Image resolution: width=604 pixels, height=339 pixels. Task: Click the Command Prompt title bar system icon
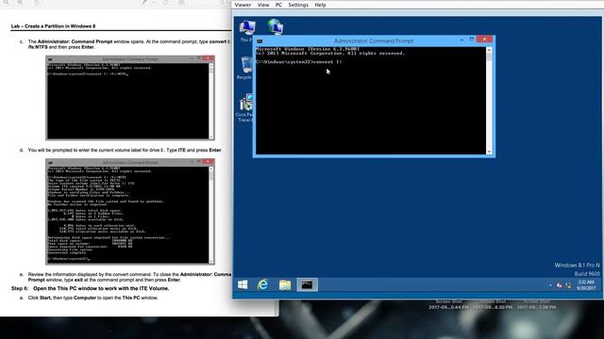point(260,40)
